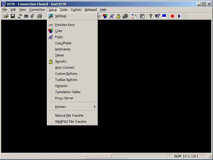Click the NUM status bar indicator

pyautogui.click(x=178, y=156)
